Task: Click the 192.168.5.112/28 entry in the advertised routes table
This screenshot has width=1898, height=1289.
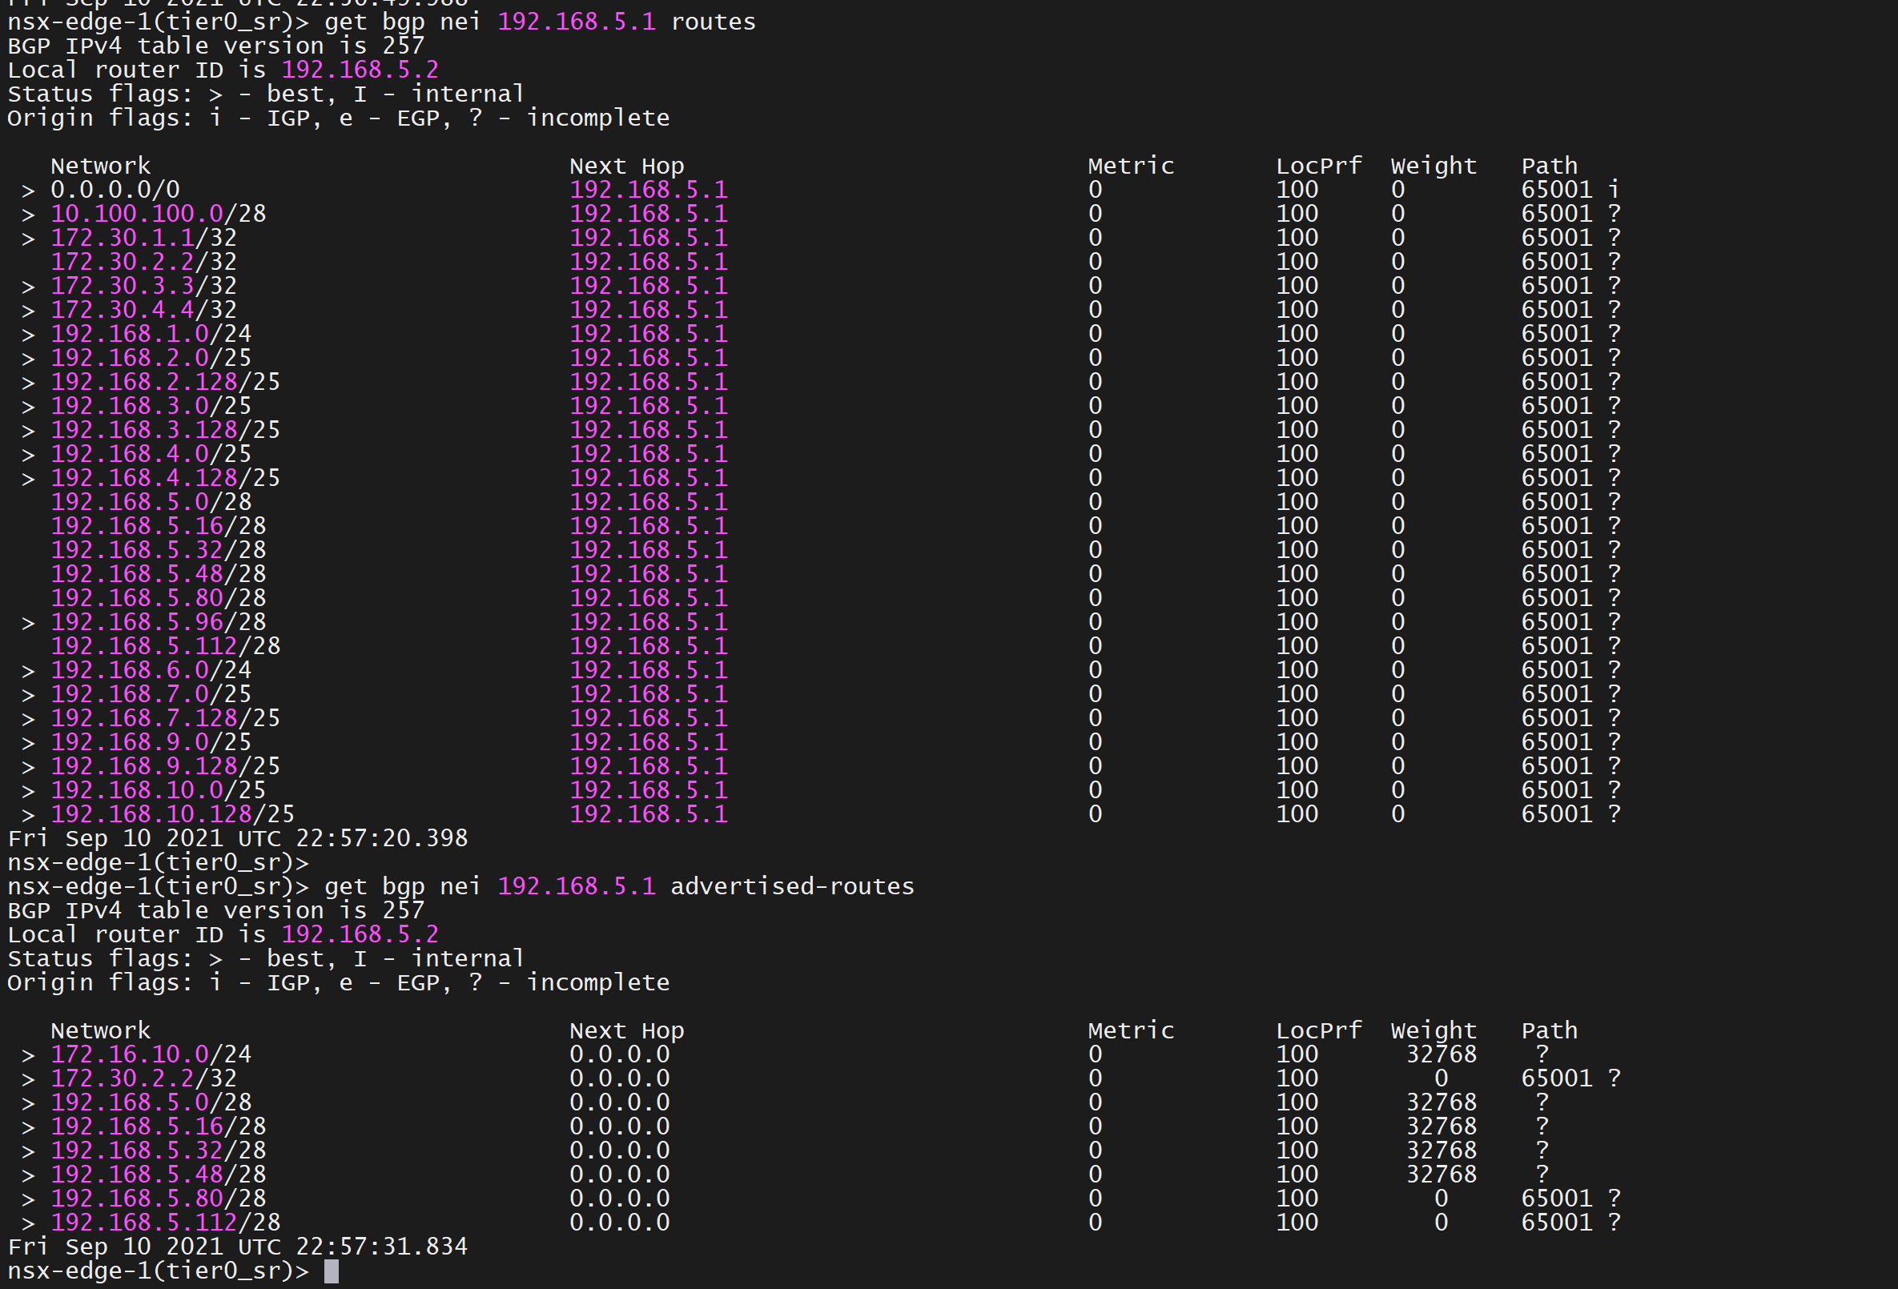Action: [x=165, y=1222]
